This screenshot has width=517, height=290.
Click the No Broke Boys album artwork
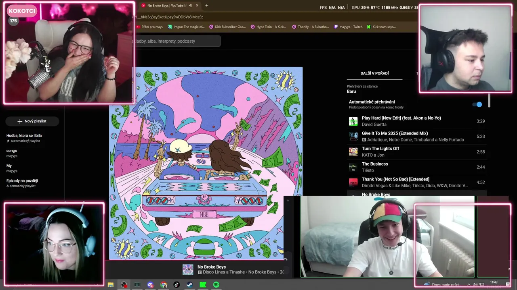click(206, 163)
